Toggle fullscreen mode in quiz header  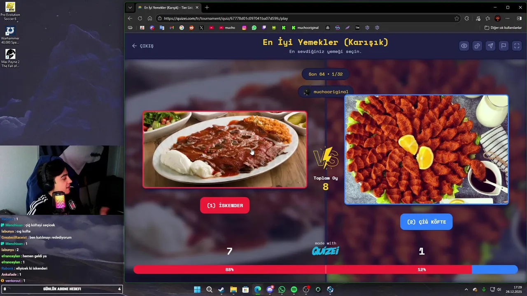pyautogui.click(x=517, y=46)
